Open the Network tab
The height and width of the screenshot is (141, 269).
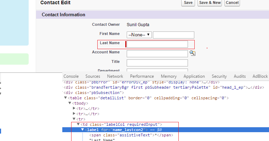(x=115, y=76)
